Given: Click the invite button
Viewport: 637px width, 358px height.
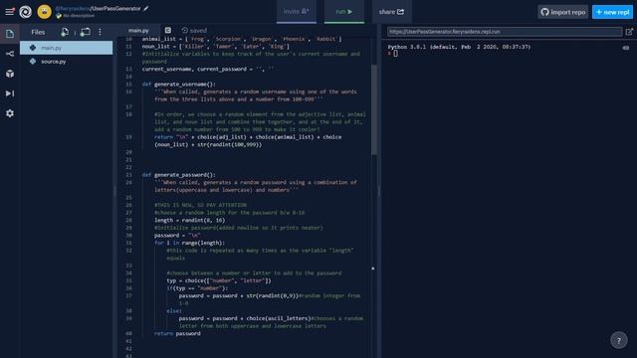Looking at the screenshot, I should 297,11.
